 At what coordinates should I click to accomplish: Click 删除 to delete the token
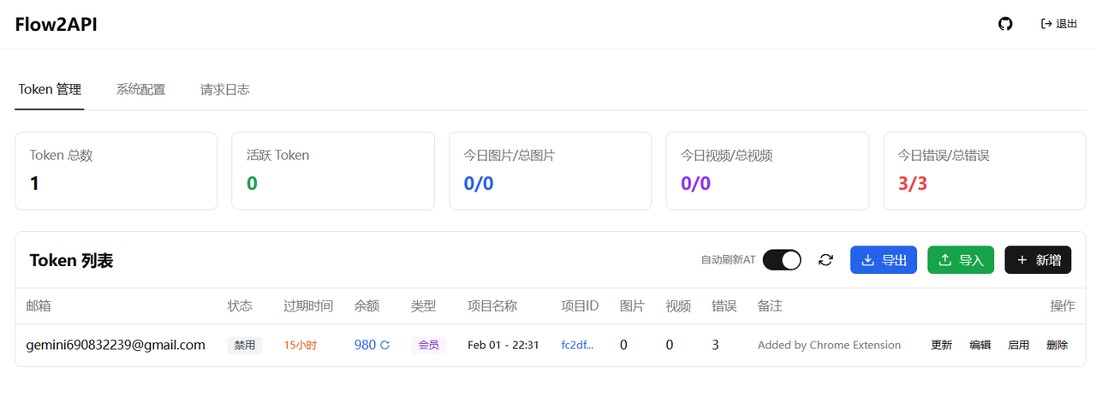tap(1057, 345)
